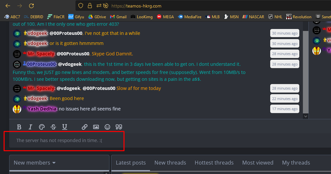The height and width of the screenshot is (174, 331).
Task: Reload the page with refresh button
Action: click(31, 6)
